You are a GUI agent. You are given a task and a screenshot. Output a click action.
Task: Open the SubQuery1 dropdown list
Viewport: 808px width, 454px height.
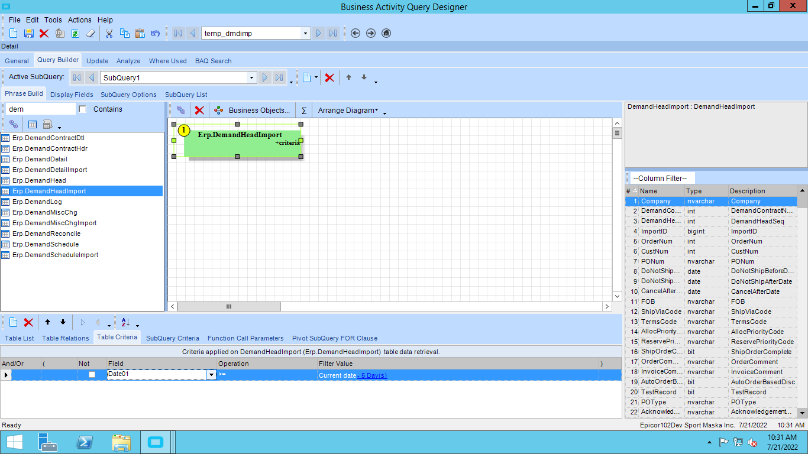point(252,77)
